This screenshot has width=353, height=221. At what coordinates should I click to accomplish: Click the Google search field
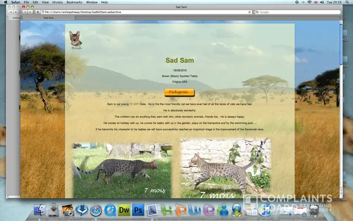coord(298,12)
